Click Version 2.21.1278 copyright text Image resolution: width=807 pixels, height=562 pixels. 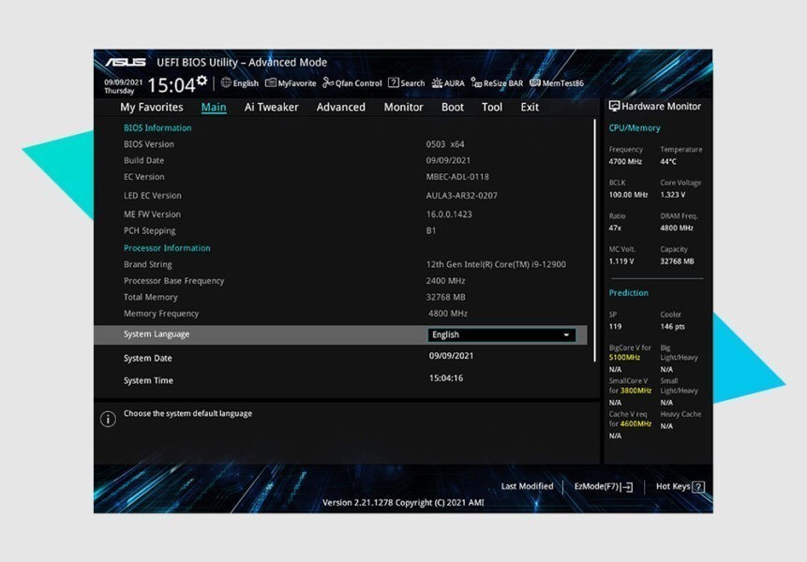point(403,502)
